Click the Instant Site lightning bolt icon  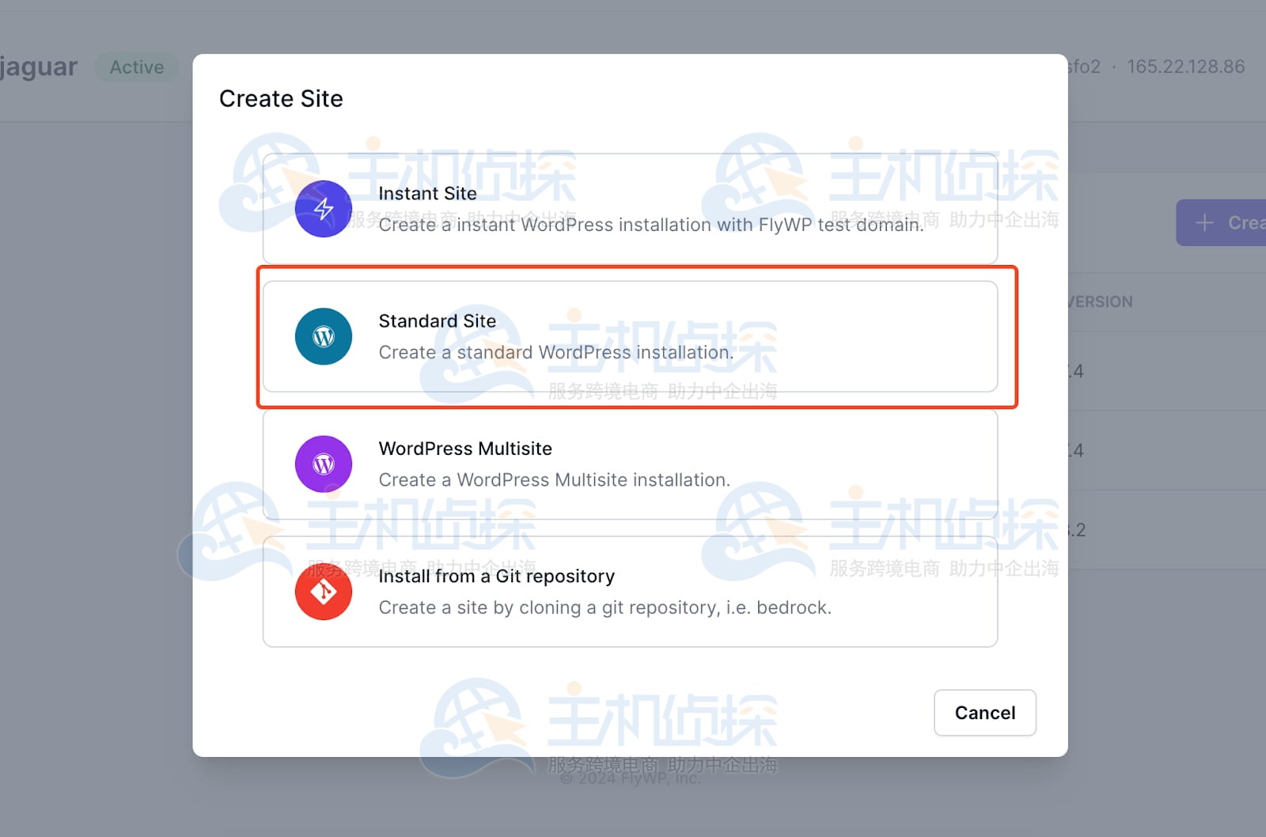click(323, 209)
